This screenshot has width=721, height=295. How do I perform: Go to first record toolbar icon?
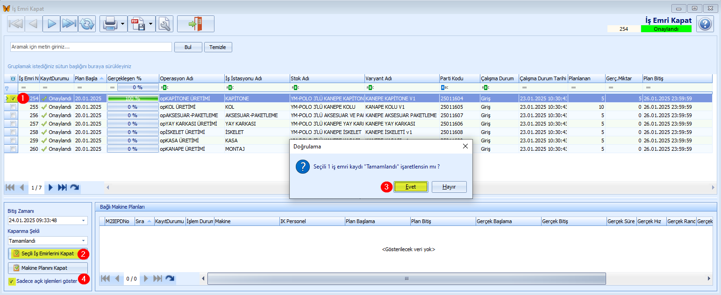(16, 24)
